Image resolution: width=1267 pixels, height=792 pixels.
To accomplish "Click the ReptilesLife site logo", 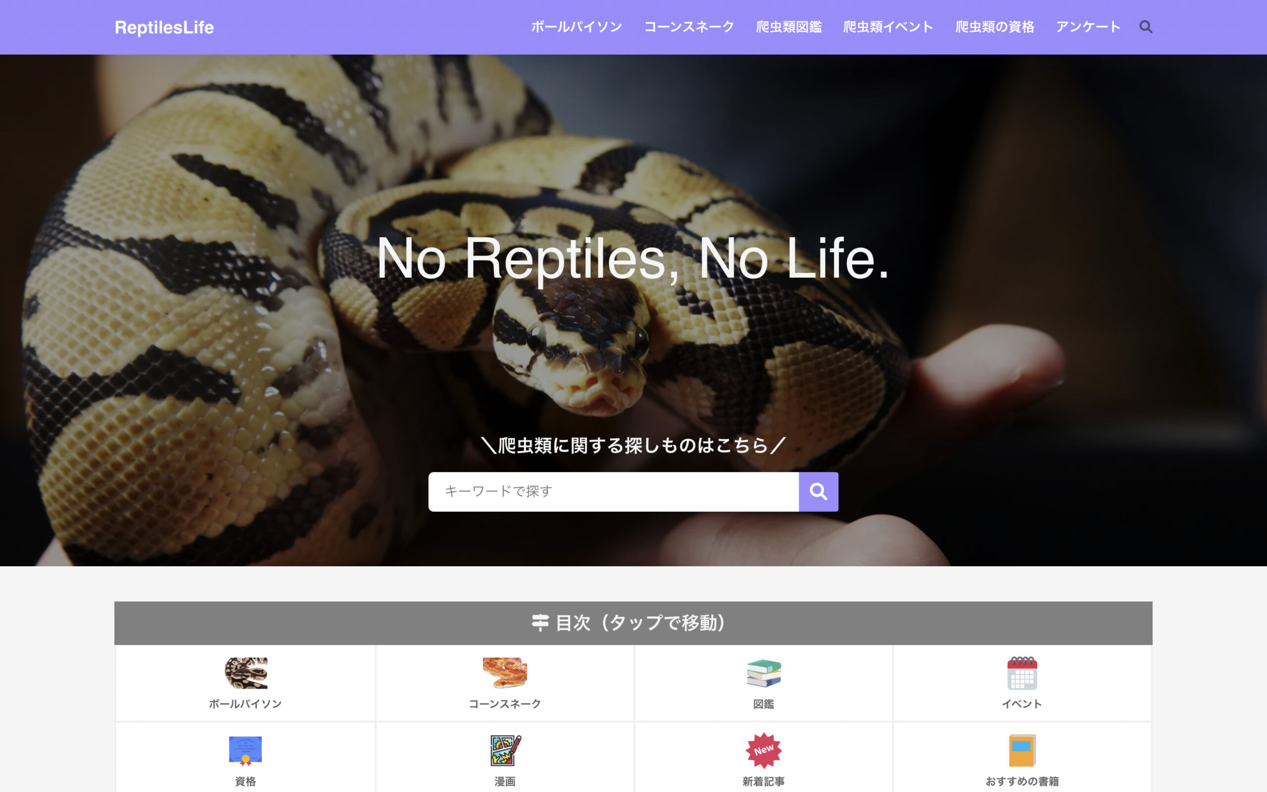I will [x=164, y=27].
